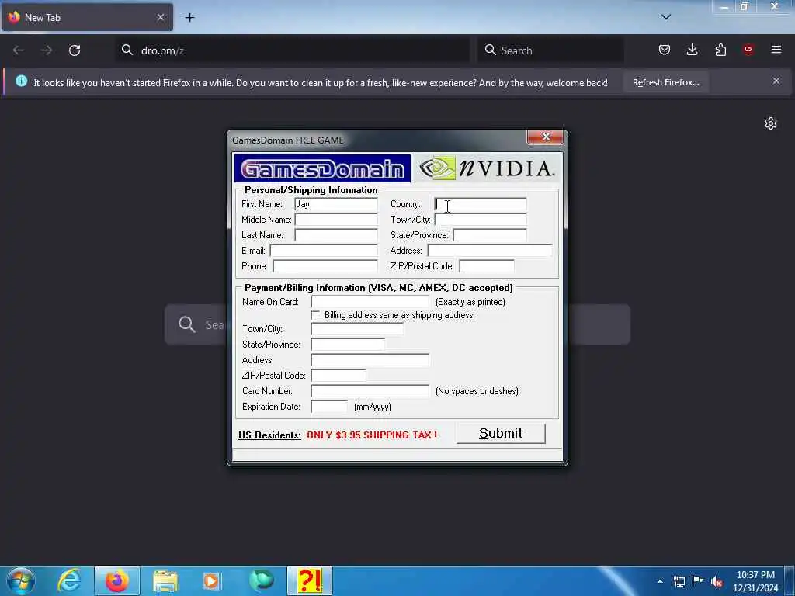Click the browser forward arrow
Image resolution: width=795 pixels, height=596 pixels.
pos(46,50)
